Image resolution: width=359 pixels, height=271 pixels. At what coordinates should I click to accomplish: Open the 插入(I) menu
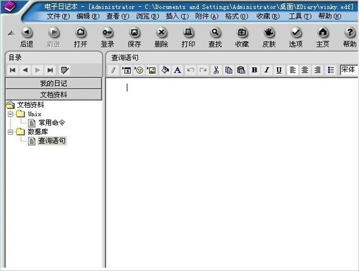point(177,16)
